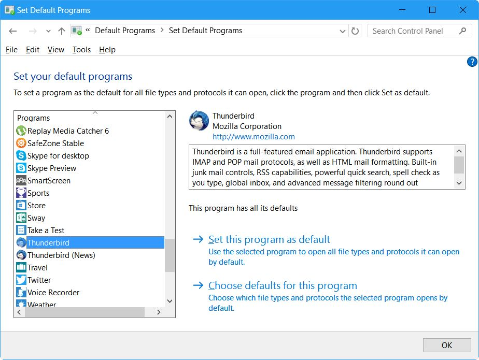The width and height of the screenshot is (479, 360).
Task: Open the Help menu
Action: tap(107, 49)
